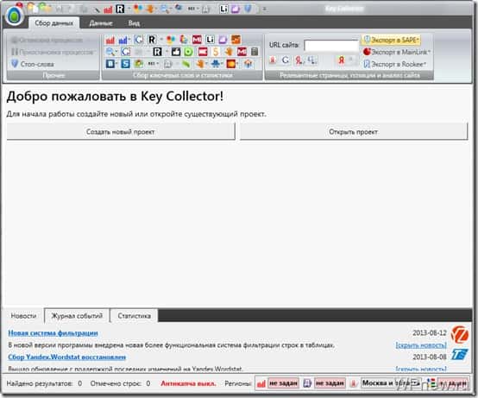Switch to Вид ribbon tab
This screenshot has height=398, width=478.
[x=134, y=23]
